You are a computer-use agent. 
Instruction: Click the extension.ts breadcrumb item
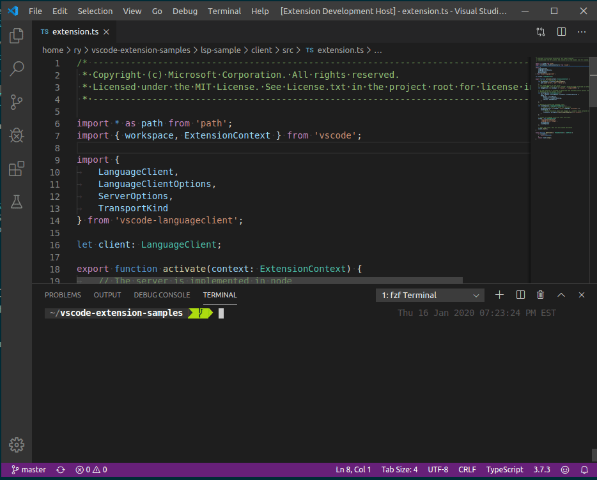point(335,50)
